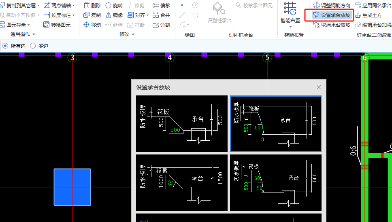
Task: Click 智能布置 large icon
Action: tap(290, 13)
